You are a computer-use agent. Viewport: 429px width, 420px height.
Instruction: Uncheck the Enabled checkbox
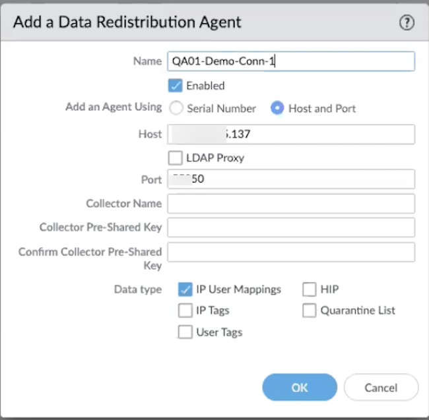[x=176, y=86]
